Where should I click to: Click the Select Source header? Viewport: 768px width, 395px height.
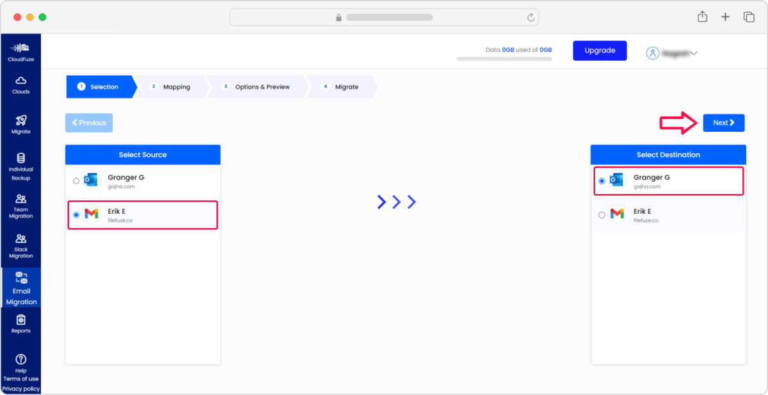coord(143,155)
